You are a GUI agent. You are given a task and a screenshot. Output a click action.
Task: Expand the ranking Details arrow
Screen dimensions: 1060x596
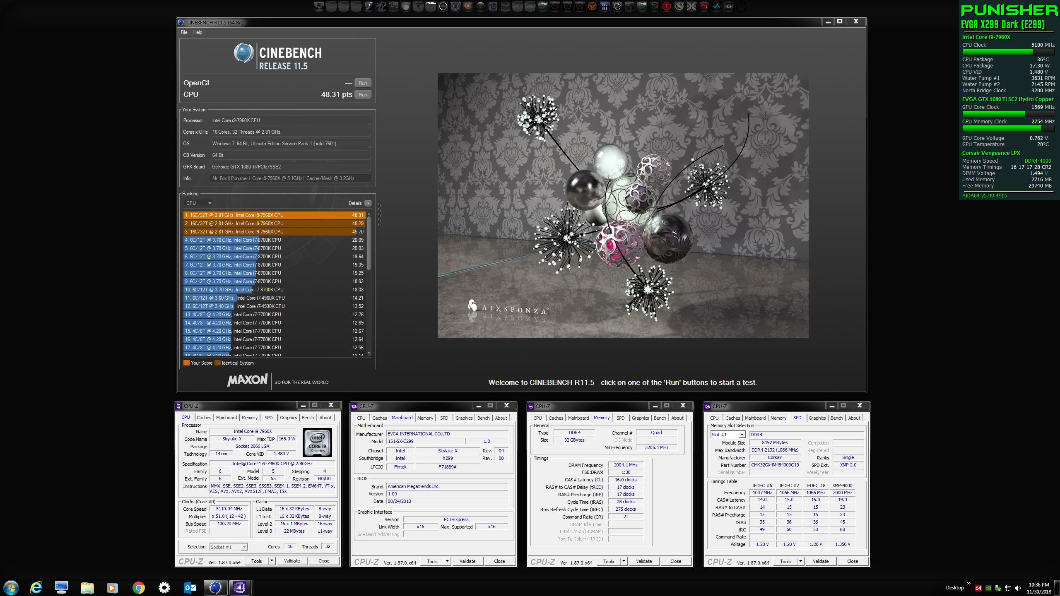(x=368, y=203)
